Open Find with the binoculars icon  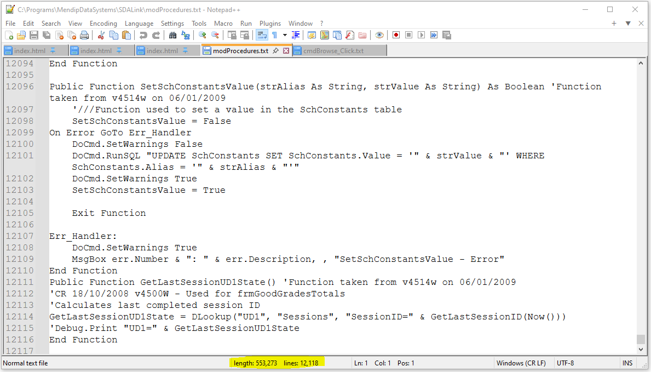(172, 35)
